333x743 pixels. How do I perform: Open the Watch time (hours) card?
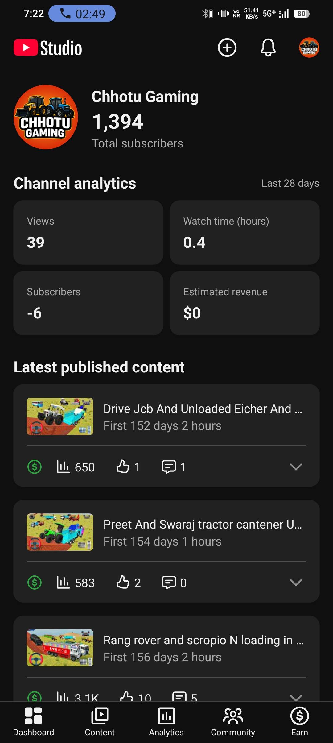click(245, 232)
